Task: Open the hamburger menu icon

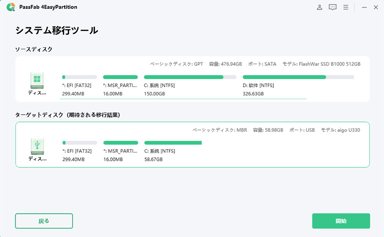Action: pos(345,7)
